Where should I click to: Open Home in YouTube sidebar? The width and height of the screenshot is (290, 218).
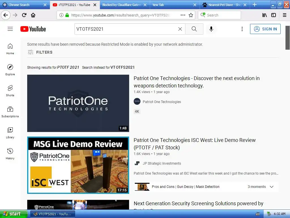pyautogui.click(x=10, y=49)
